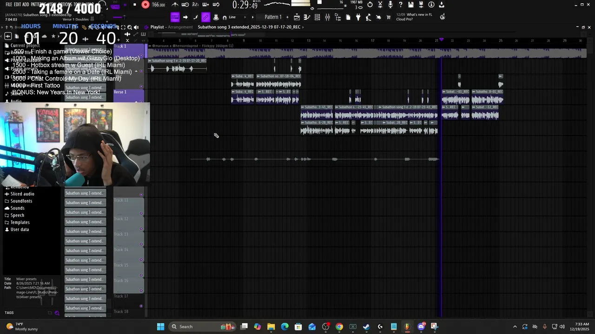Expand the Templates folder in browser

click(x=20, y=222)
